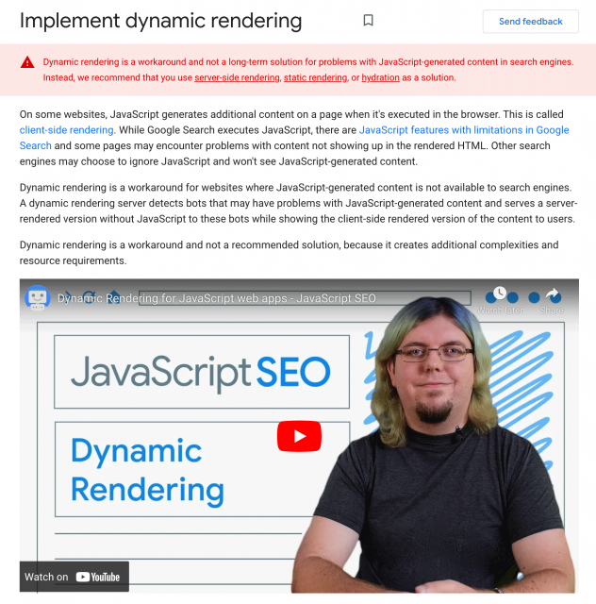Click the Watch later clock icon
The width and height of the screenshot is (596, 604).
500,294
